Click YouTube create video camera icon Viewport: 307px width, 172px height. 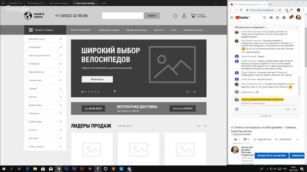(271, 18)
